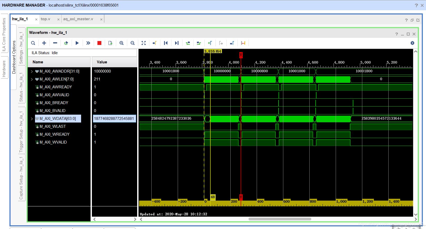Add a probe with the plus icon

click(x=44, y=43)
